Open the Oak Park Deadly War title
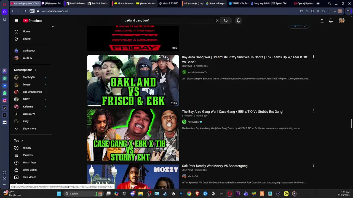The width and height of the screenshot is (353, 198). [215, 166]
